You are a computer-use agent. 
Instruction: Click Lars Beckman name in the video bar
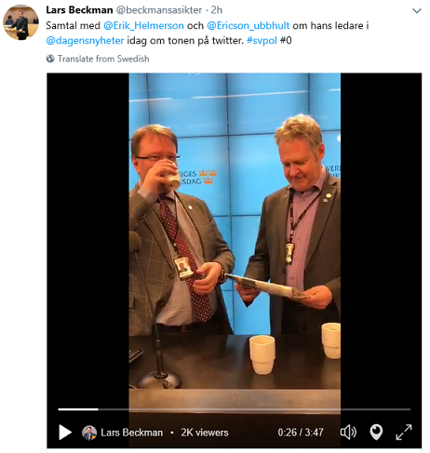(x=132, y=433)
